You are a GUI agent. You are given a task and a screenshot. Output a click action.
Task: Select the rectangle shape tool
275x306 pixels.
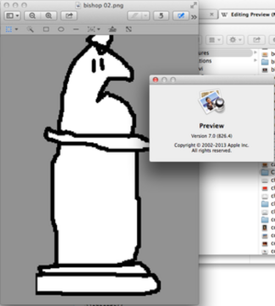46,29
